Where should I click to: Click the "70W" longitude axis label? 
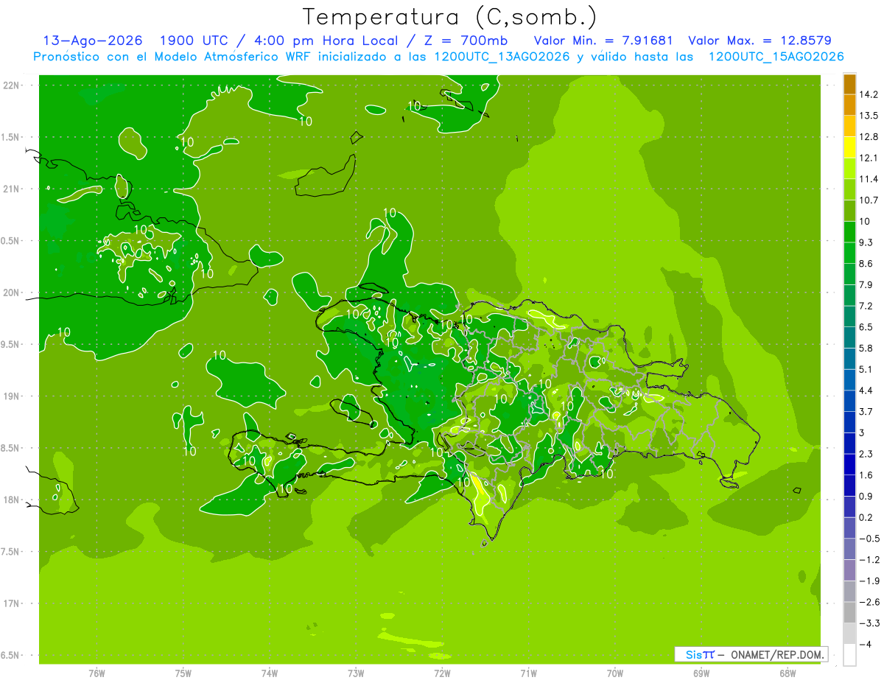coord(615,673)
